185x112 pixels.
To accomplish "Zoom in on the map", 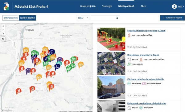I will click(3, 26).
